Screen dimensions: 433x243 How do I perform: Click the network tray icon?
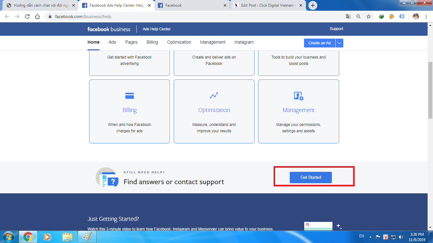[393, 237]
